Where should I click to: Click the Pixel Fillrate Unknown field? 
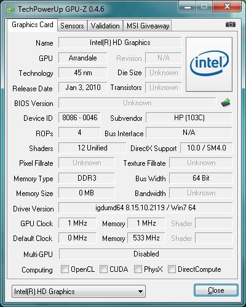pyautogui.click(x=87, y=163)
